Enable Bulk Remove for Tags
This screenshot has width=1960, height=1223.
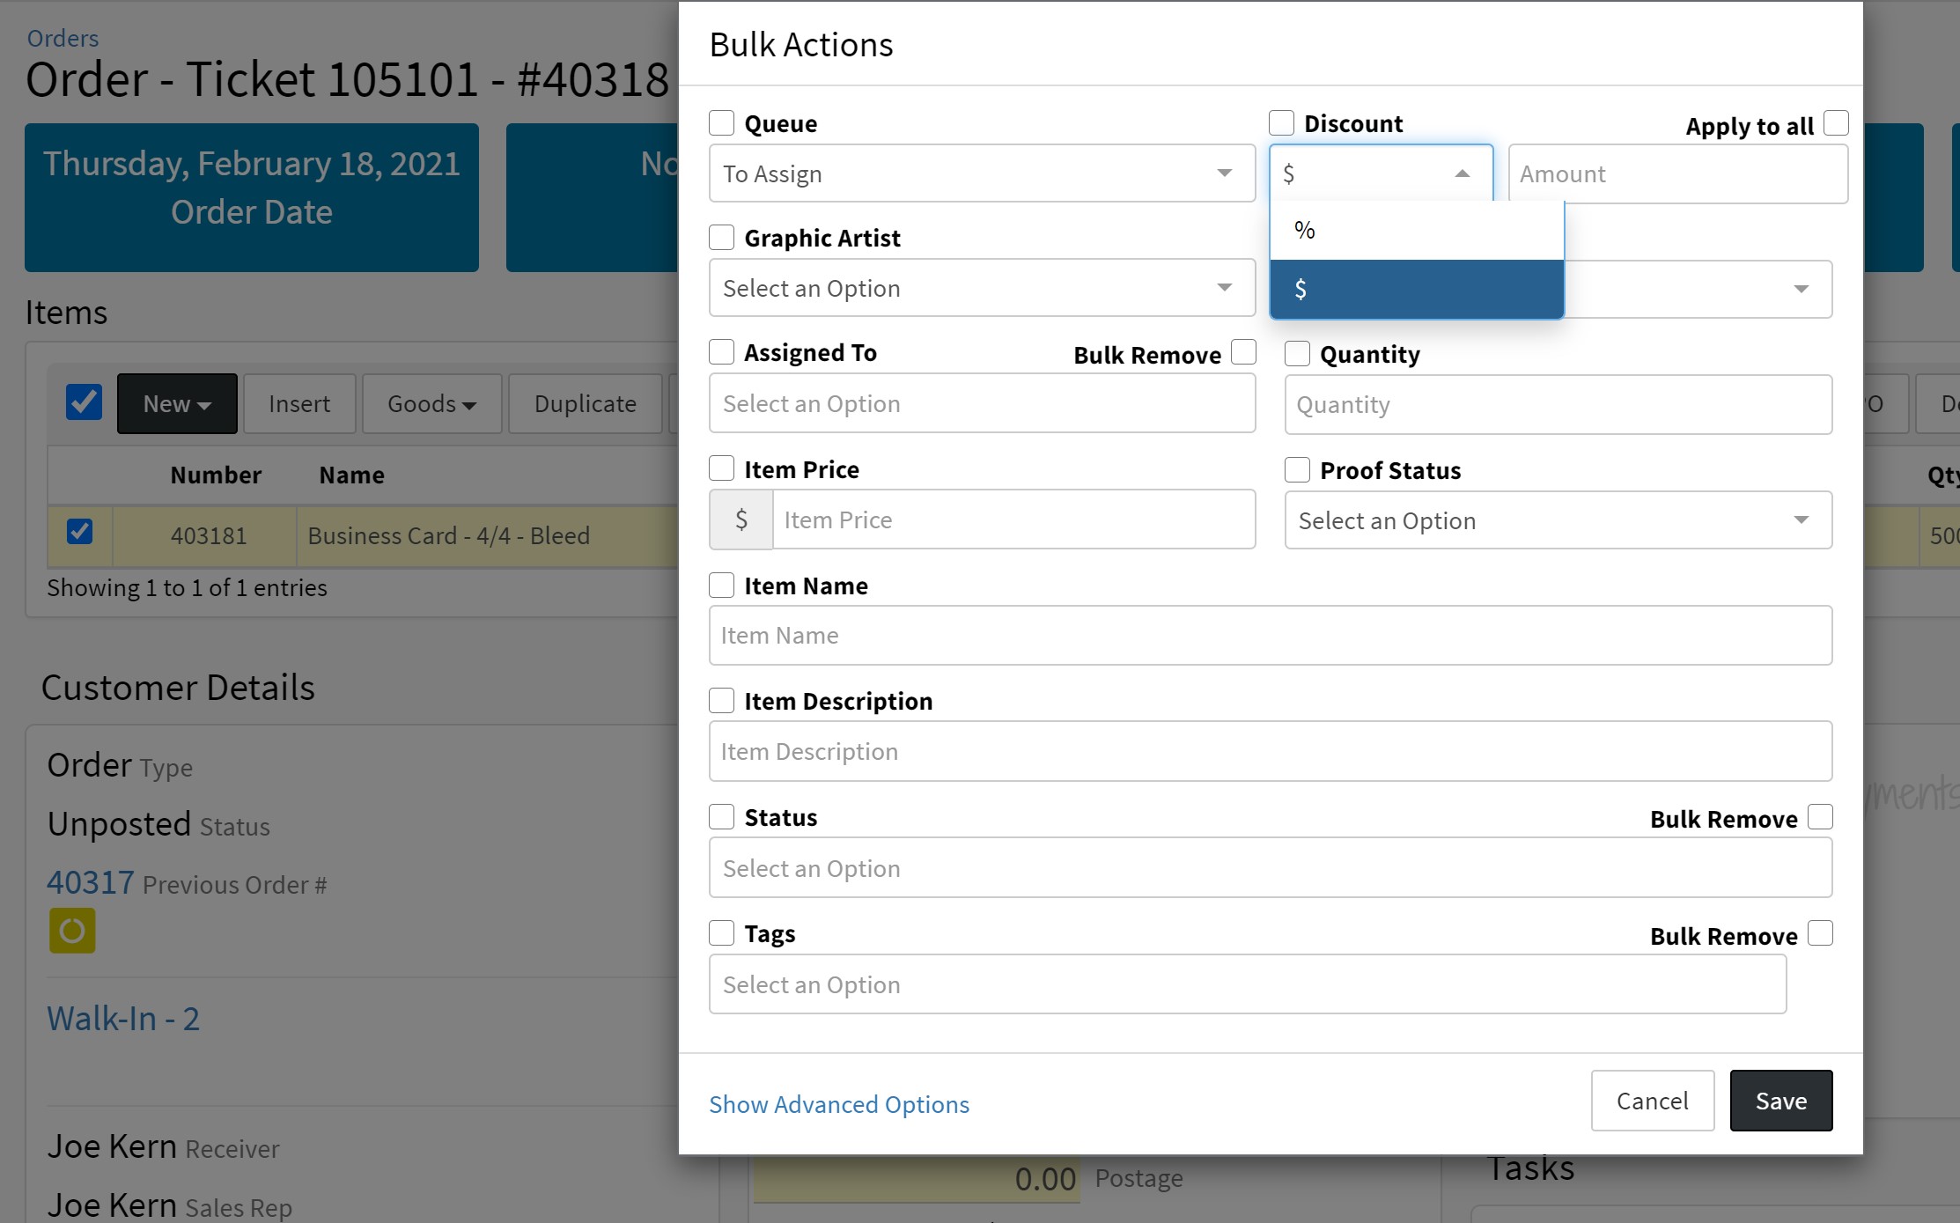pyautogui.click(x=1820, y=933)
